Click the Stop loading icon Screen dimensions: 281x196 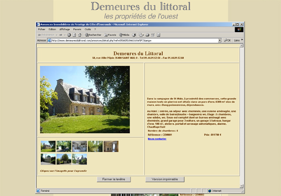[69, 35]
